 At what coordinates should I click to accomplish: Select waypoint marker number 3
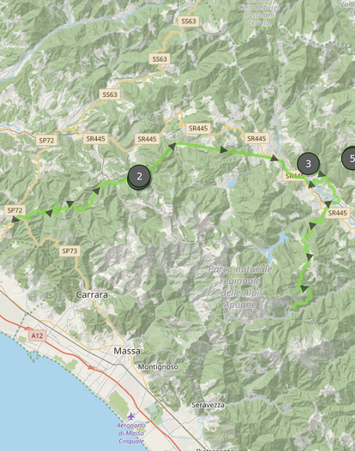308,163
